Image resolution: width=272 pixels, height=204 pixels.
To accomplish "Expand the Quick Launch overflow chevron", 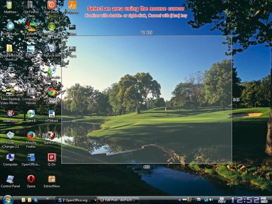I will (x=47, y=199).
